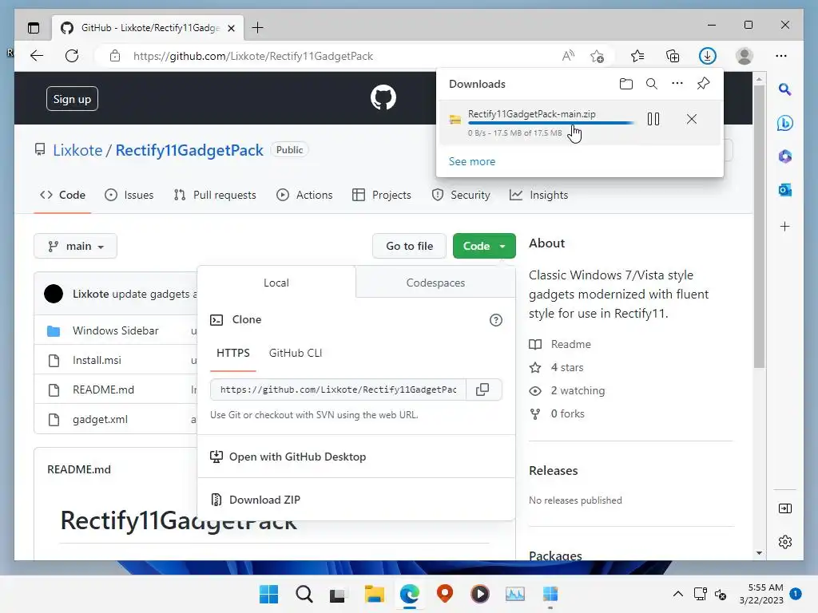
Task: Open Lixkote user profile link
Action: pyautogui.click(x=77, y=150)
